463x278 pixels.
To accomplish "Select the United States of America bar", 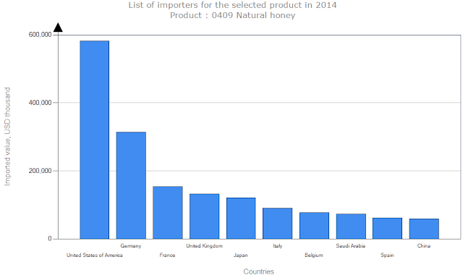I will click(95, 140).
